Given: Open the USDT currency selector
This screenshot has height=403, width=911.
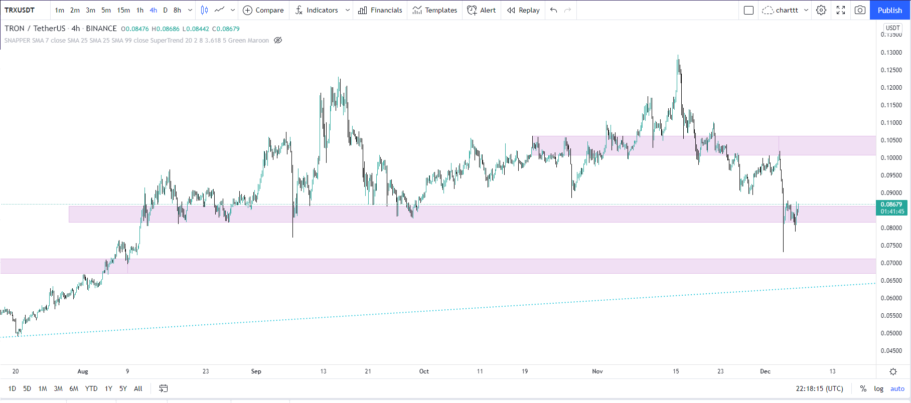Looking at the screenshot, I should click(892, 28).
